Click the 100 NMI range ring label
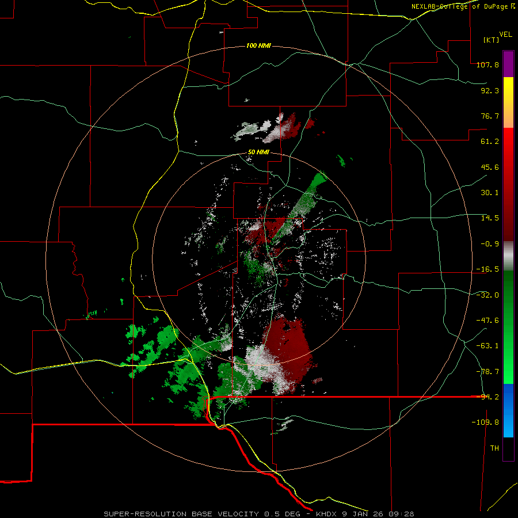The image size is (518, 518). coord(258,45)
